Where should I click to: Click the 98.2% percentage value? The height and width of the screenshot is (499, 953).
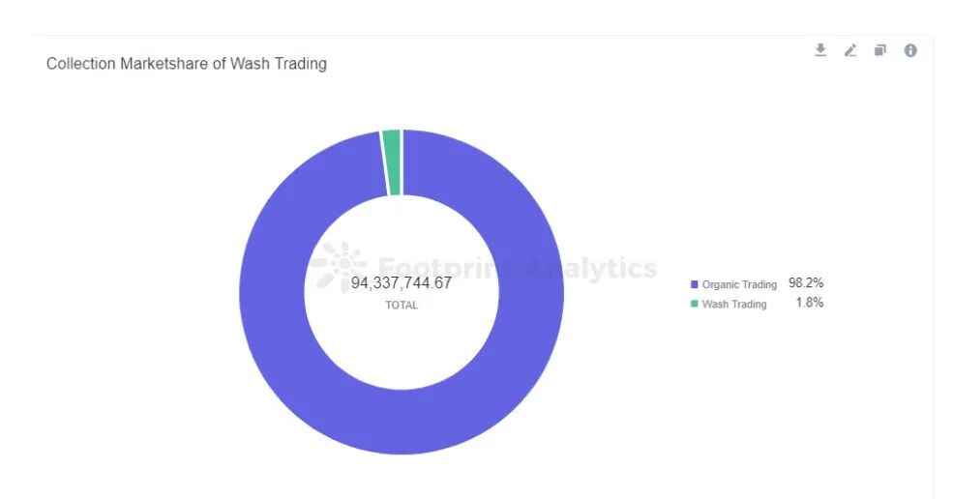(x=806, y=282)
